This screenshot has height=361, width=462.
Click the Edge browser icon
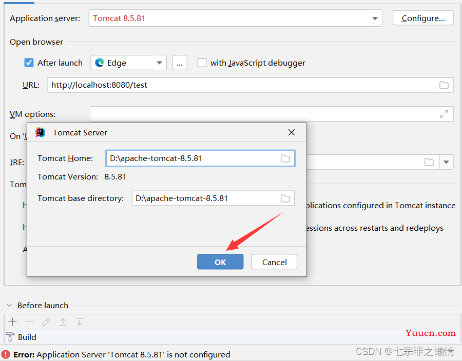coord(100,63)
